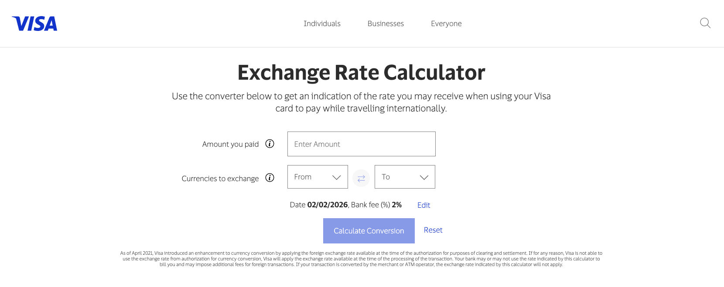
Task: Click the search icon in the header
Action: coord(705,23)
